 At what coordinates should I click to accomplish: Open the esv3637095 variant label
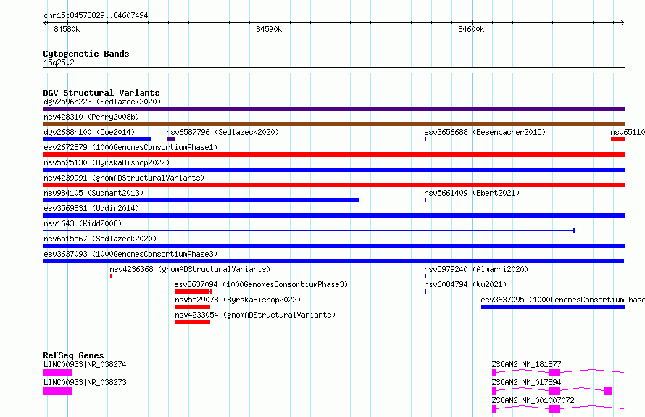pyautogui.click(x=562, y=300)
